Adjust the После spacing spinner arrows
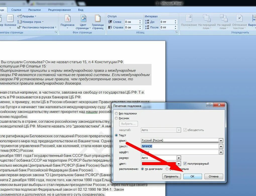Image resolution: width=256 pixels, height=196 pixels. point(175,27)
